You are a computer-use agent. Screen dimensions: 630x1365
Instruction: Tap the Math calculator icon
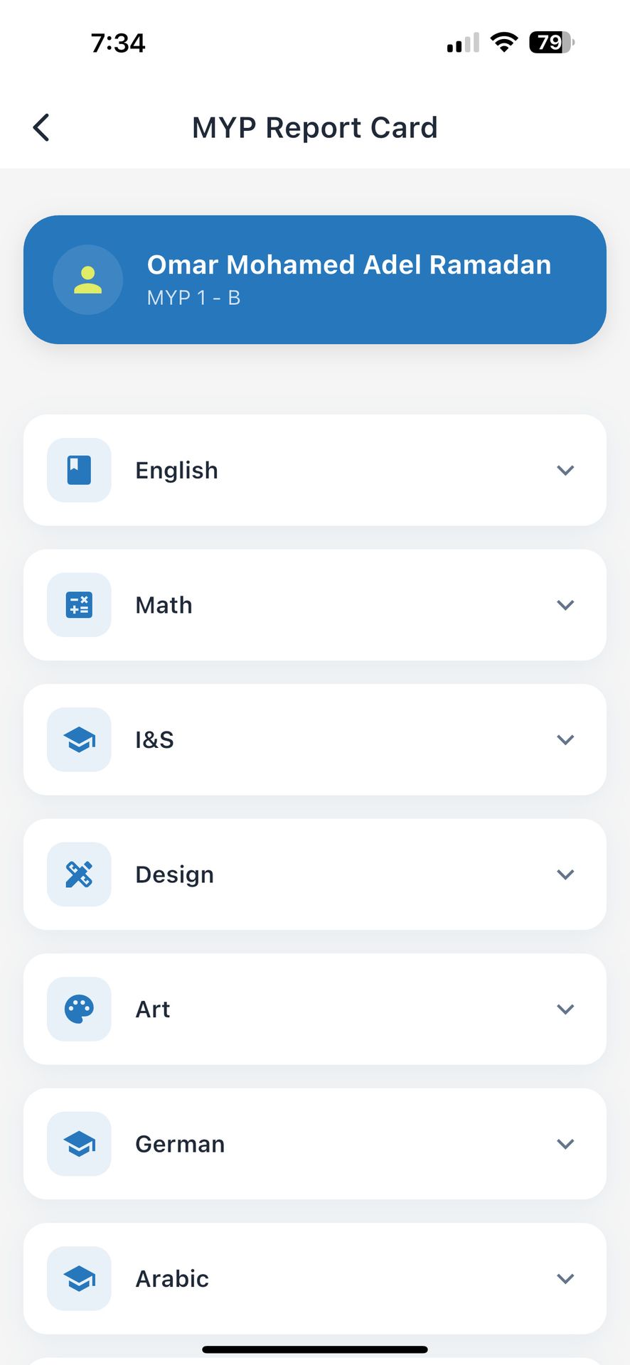point(79,605)
